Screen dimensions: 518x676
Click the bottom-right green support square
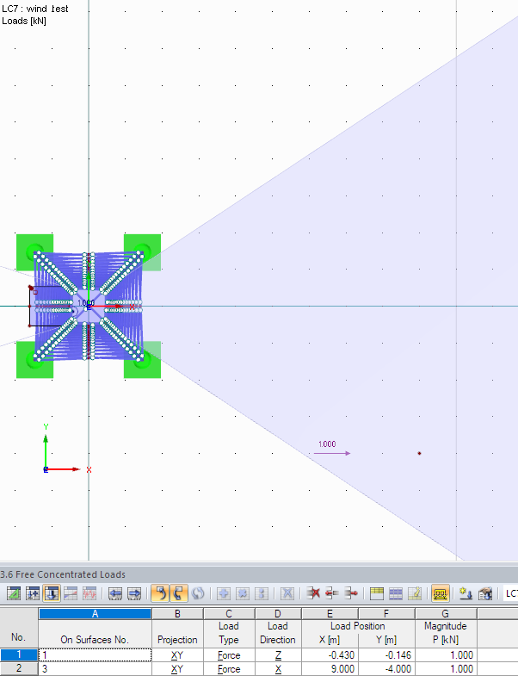pyautogui.click(x=142, y=360)
